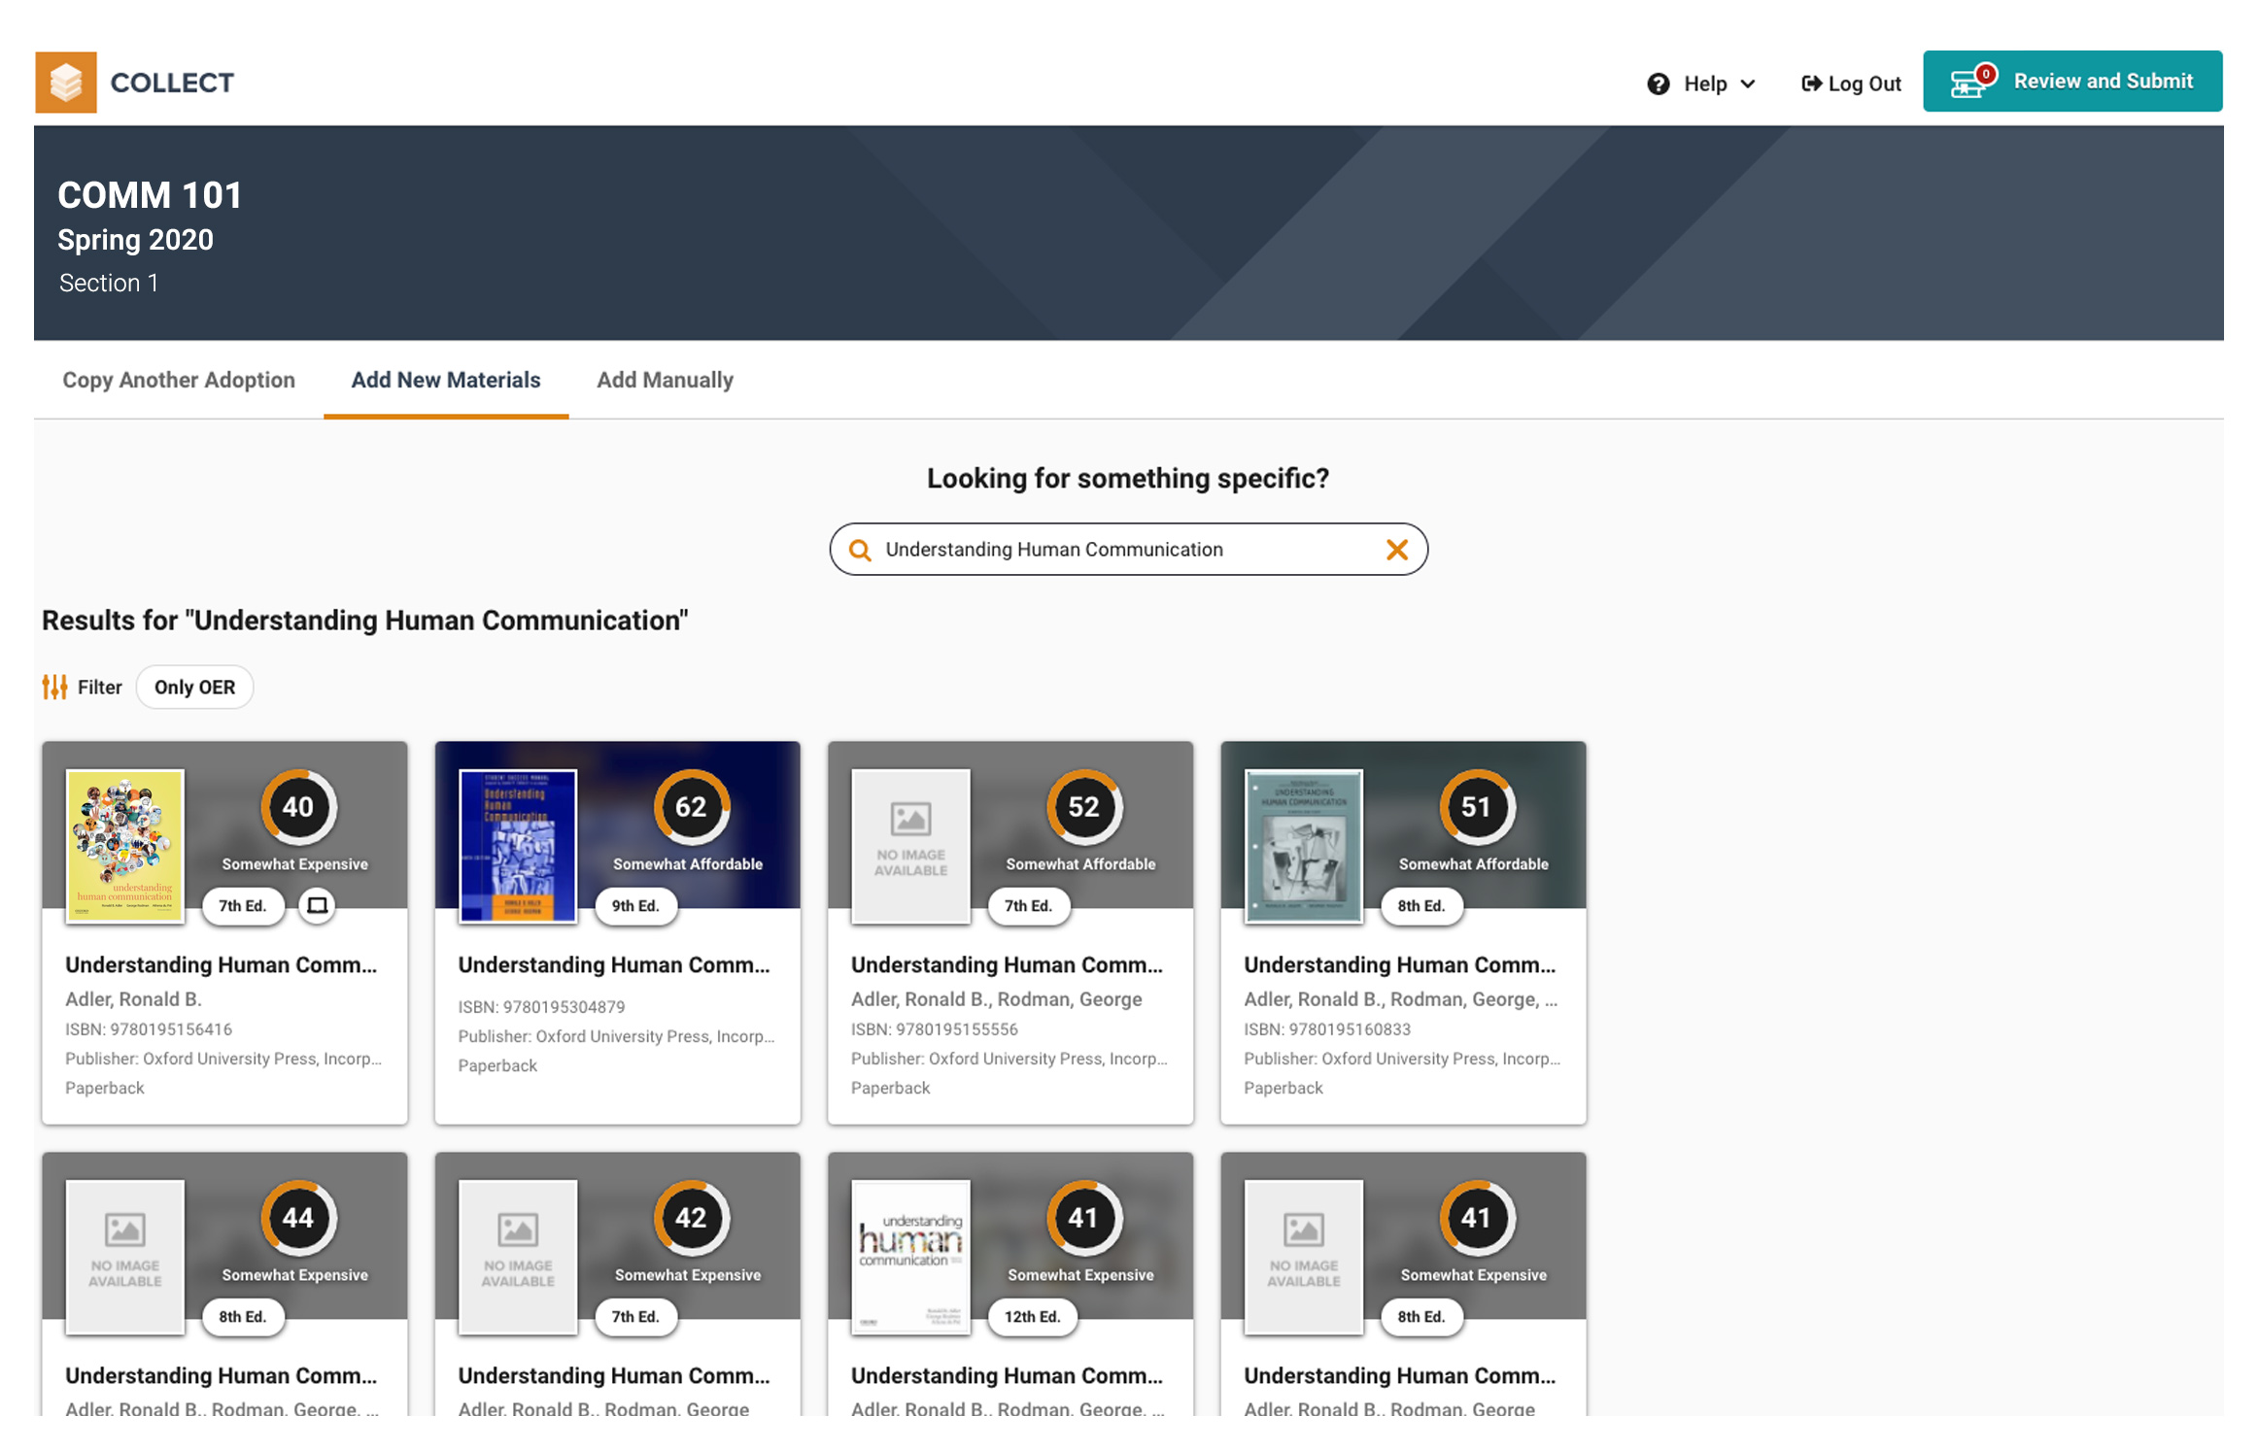2259x1449 pixels.
Task: Click 'Somewhat Affordable' label under score 62
Action: pos(688,864)
